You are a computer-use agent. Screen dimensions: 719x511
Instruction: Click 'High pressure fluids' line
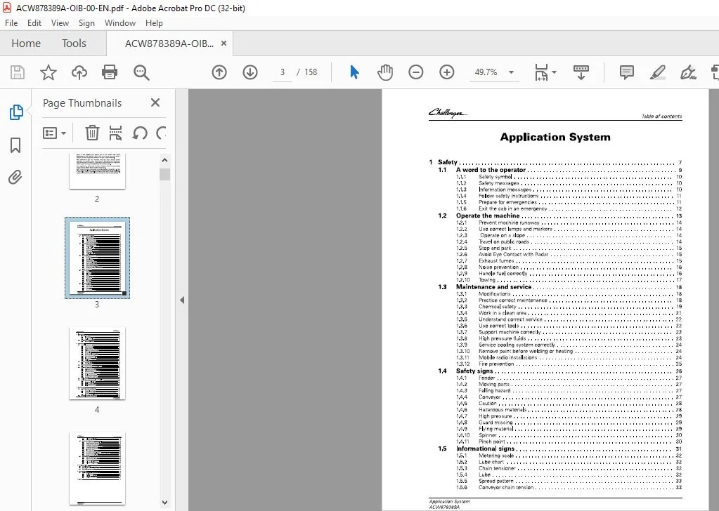[x=502, y=338]
